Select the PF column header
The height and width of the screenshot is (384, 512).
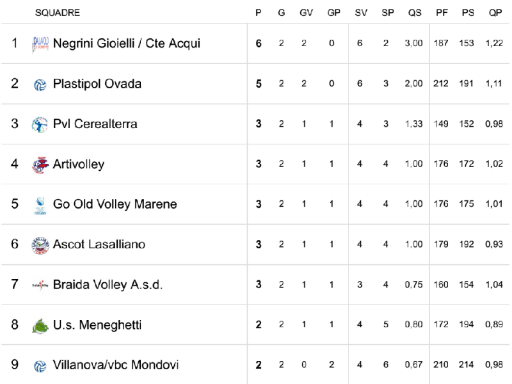[x=442, y=13]
